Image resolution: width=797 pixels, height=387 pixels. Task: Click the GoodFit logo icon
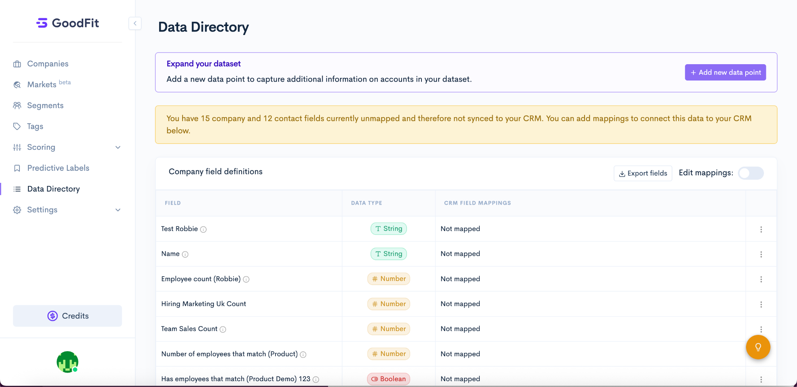42,23
